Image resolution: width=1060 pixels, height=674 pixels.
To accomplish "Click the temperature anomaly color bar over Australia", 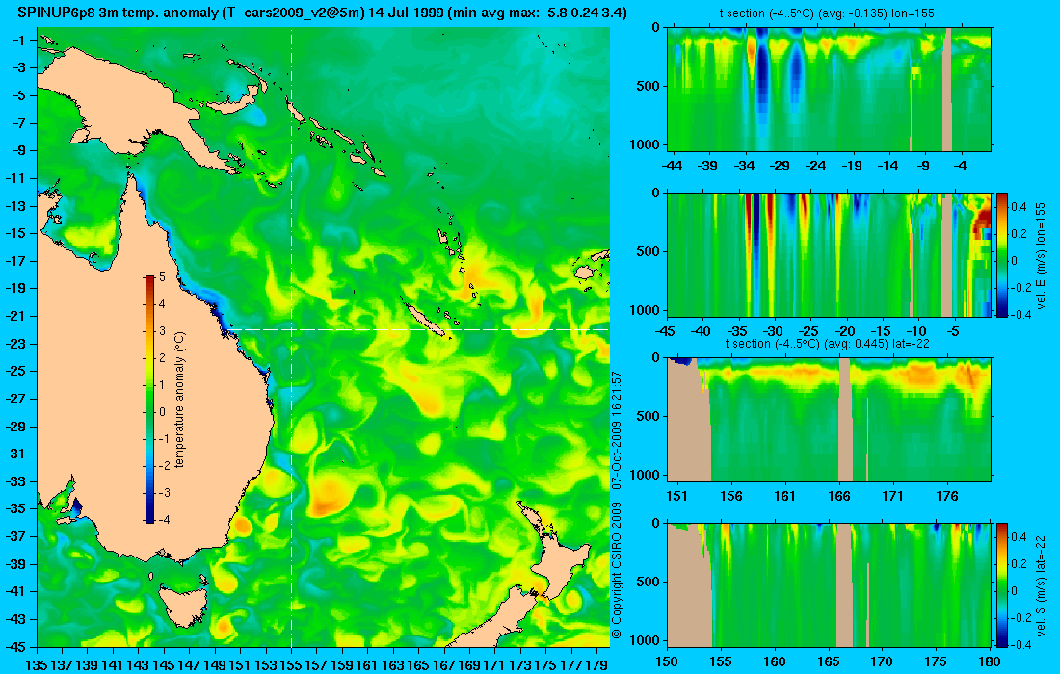I will (149, 400).
